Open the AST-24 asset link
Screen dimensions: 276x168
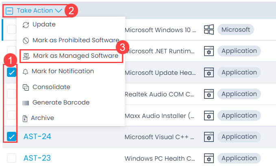(x=37, y=137)
